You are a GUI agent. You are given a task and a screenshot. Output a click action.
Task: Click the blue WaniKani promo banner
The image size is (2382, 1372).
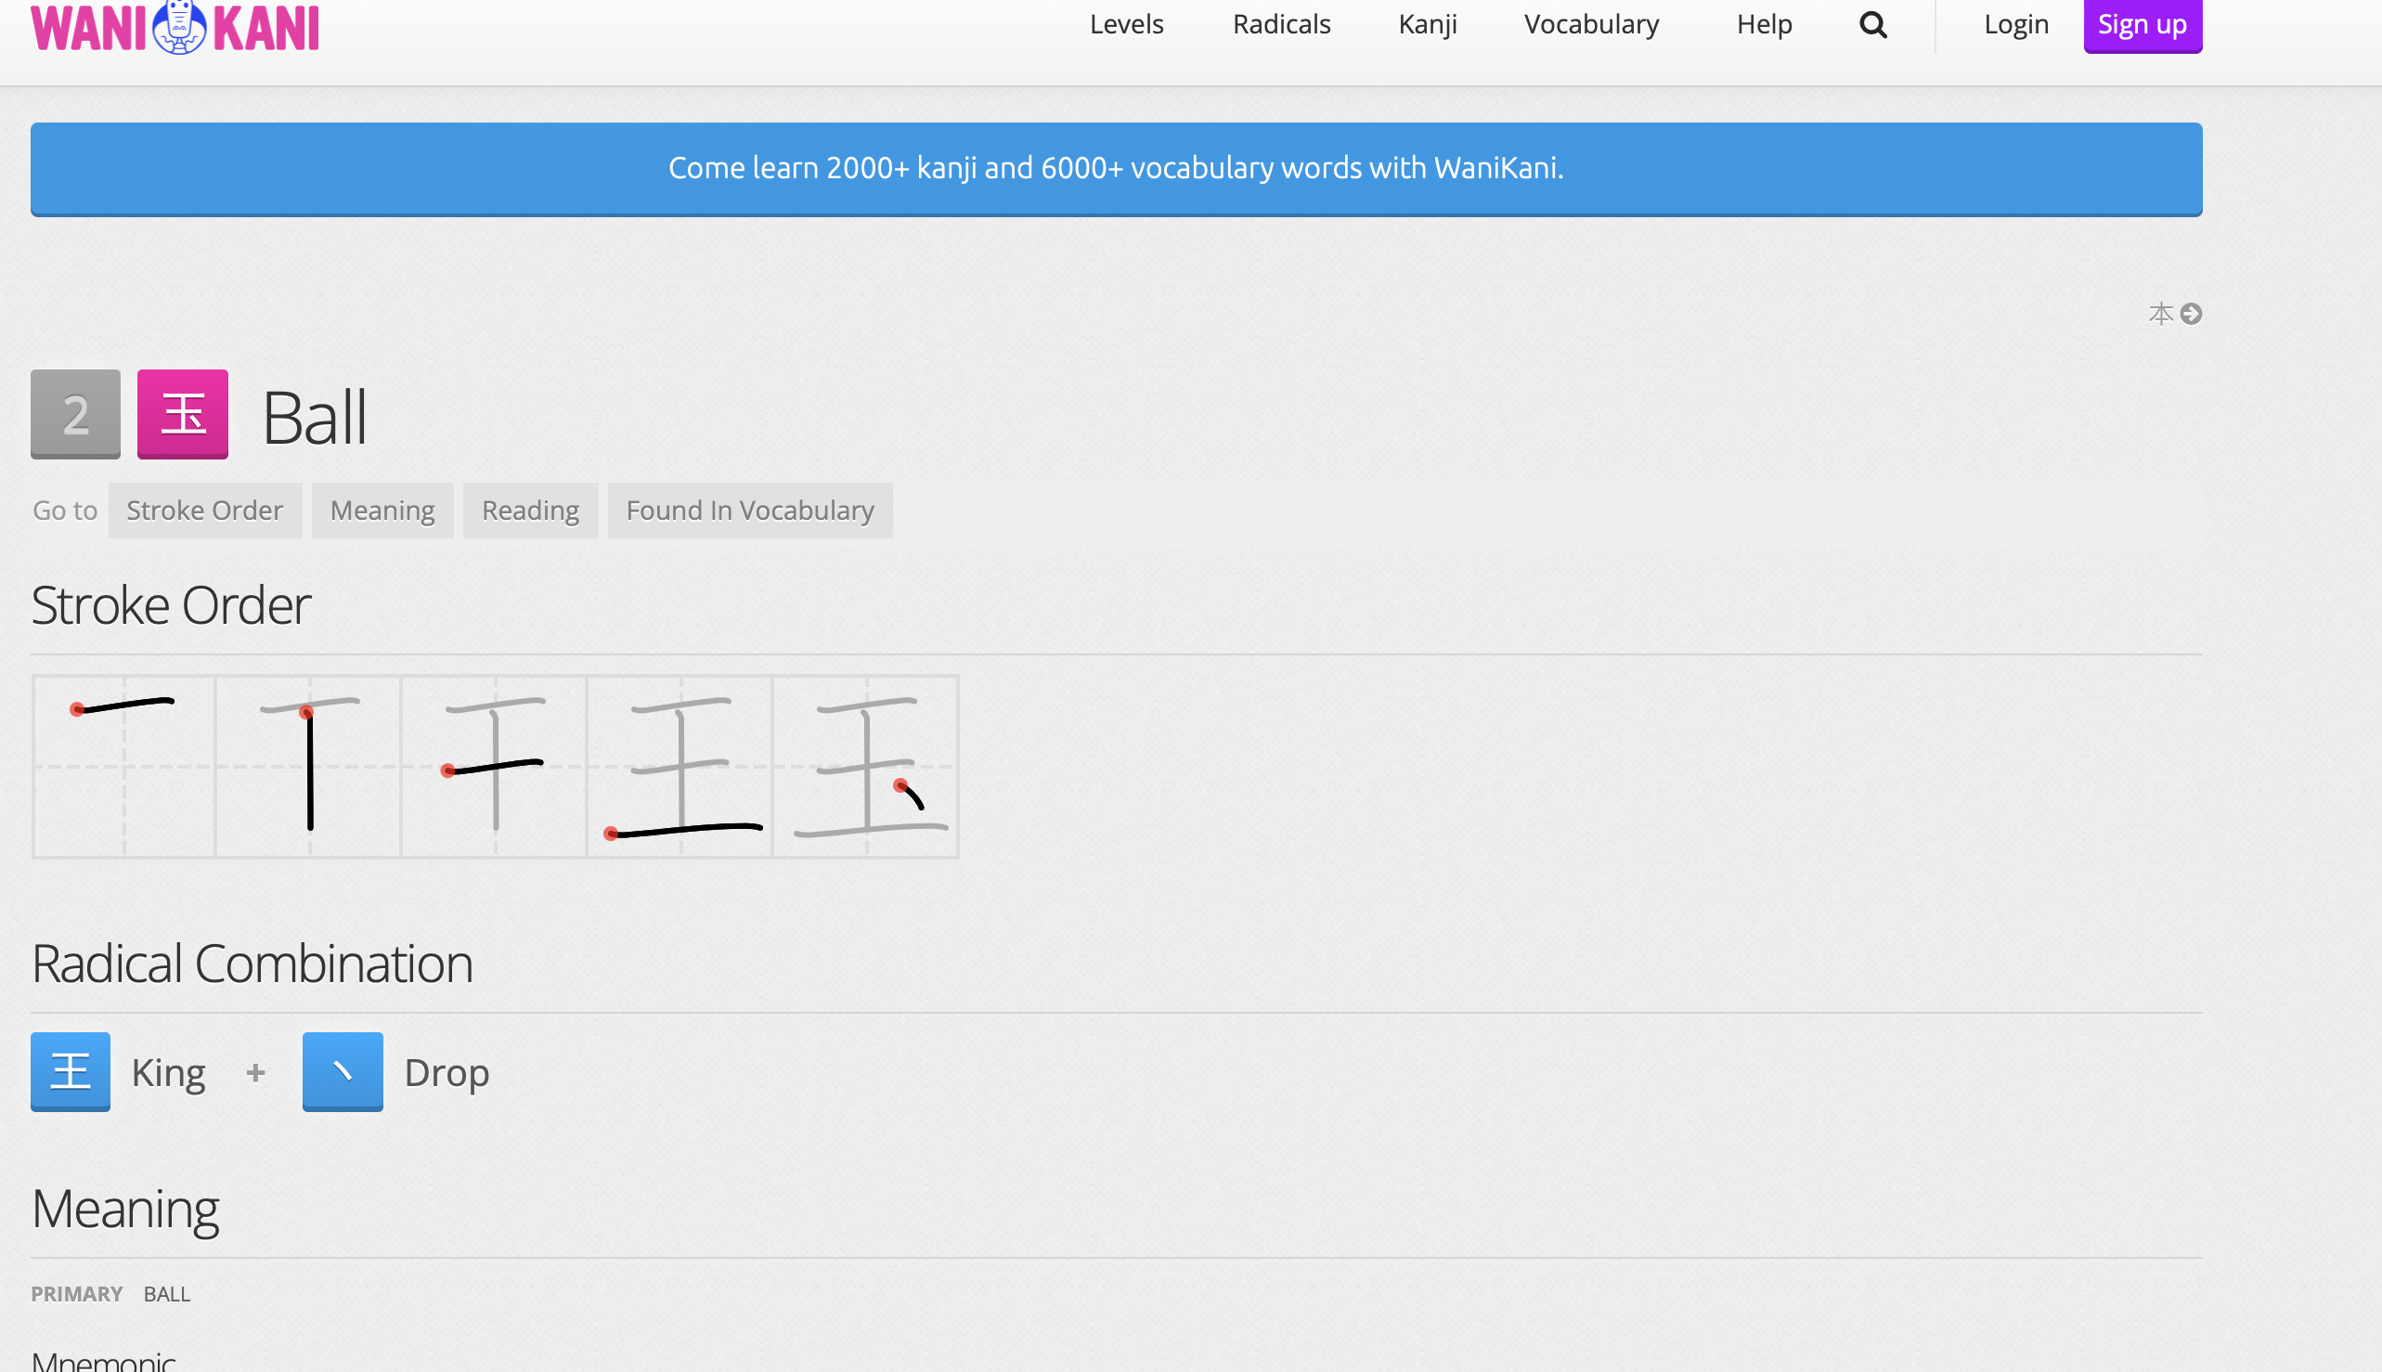coord(1116,169)
